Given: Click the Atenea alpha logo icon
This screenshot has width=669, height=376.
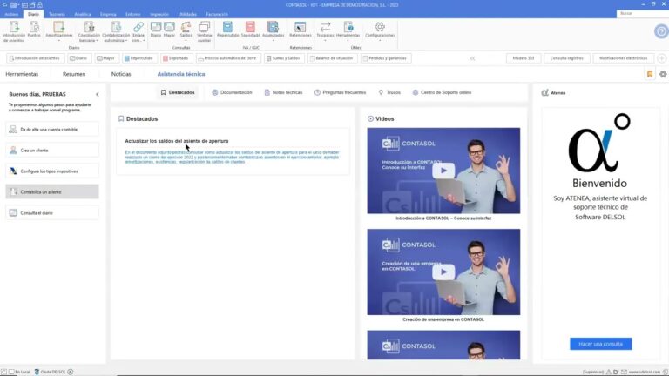Looking at the screenshot, I should tap(544, 92).
